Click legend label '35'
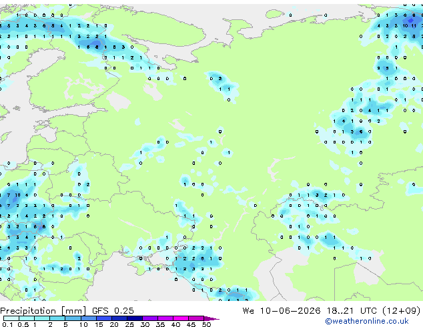Viewport: 423px width, 327px height. tap(160, 324)
